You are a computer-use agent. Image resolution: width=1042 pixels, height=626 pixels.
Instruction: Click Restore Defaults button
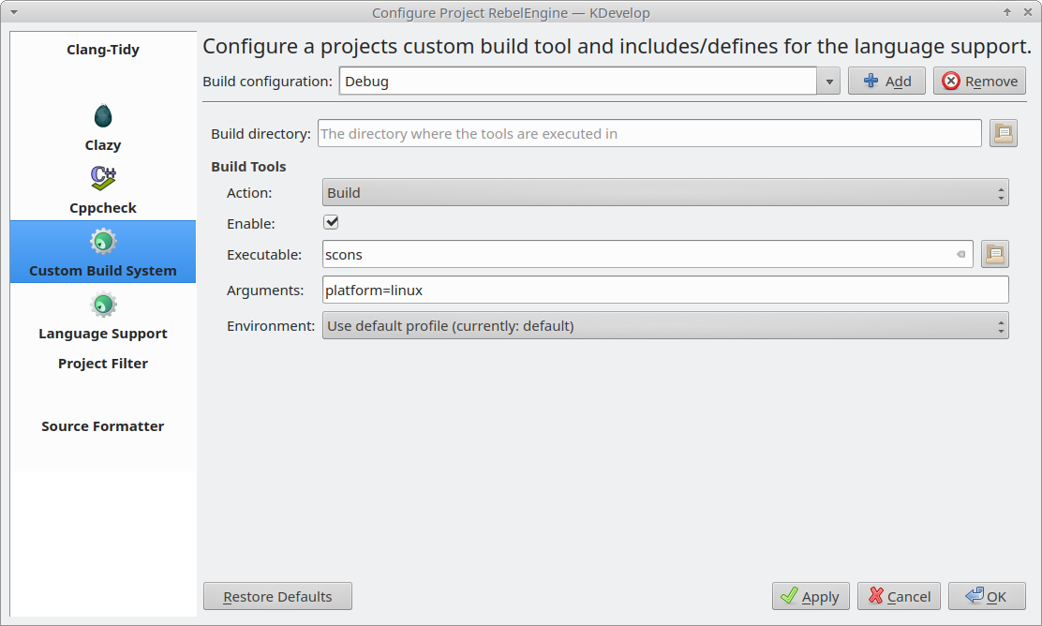click(x=277, y=596)
